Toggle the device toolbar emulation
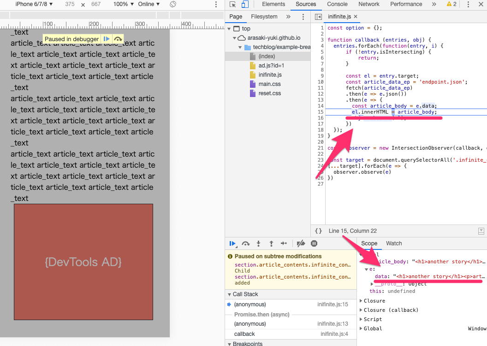 [245, 4]
